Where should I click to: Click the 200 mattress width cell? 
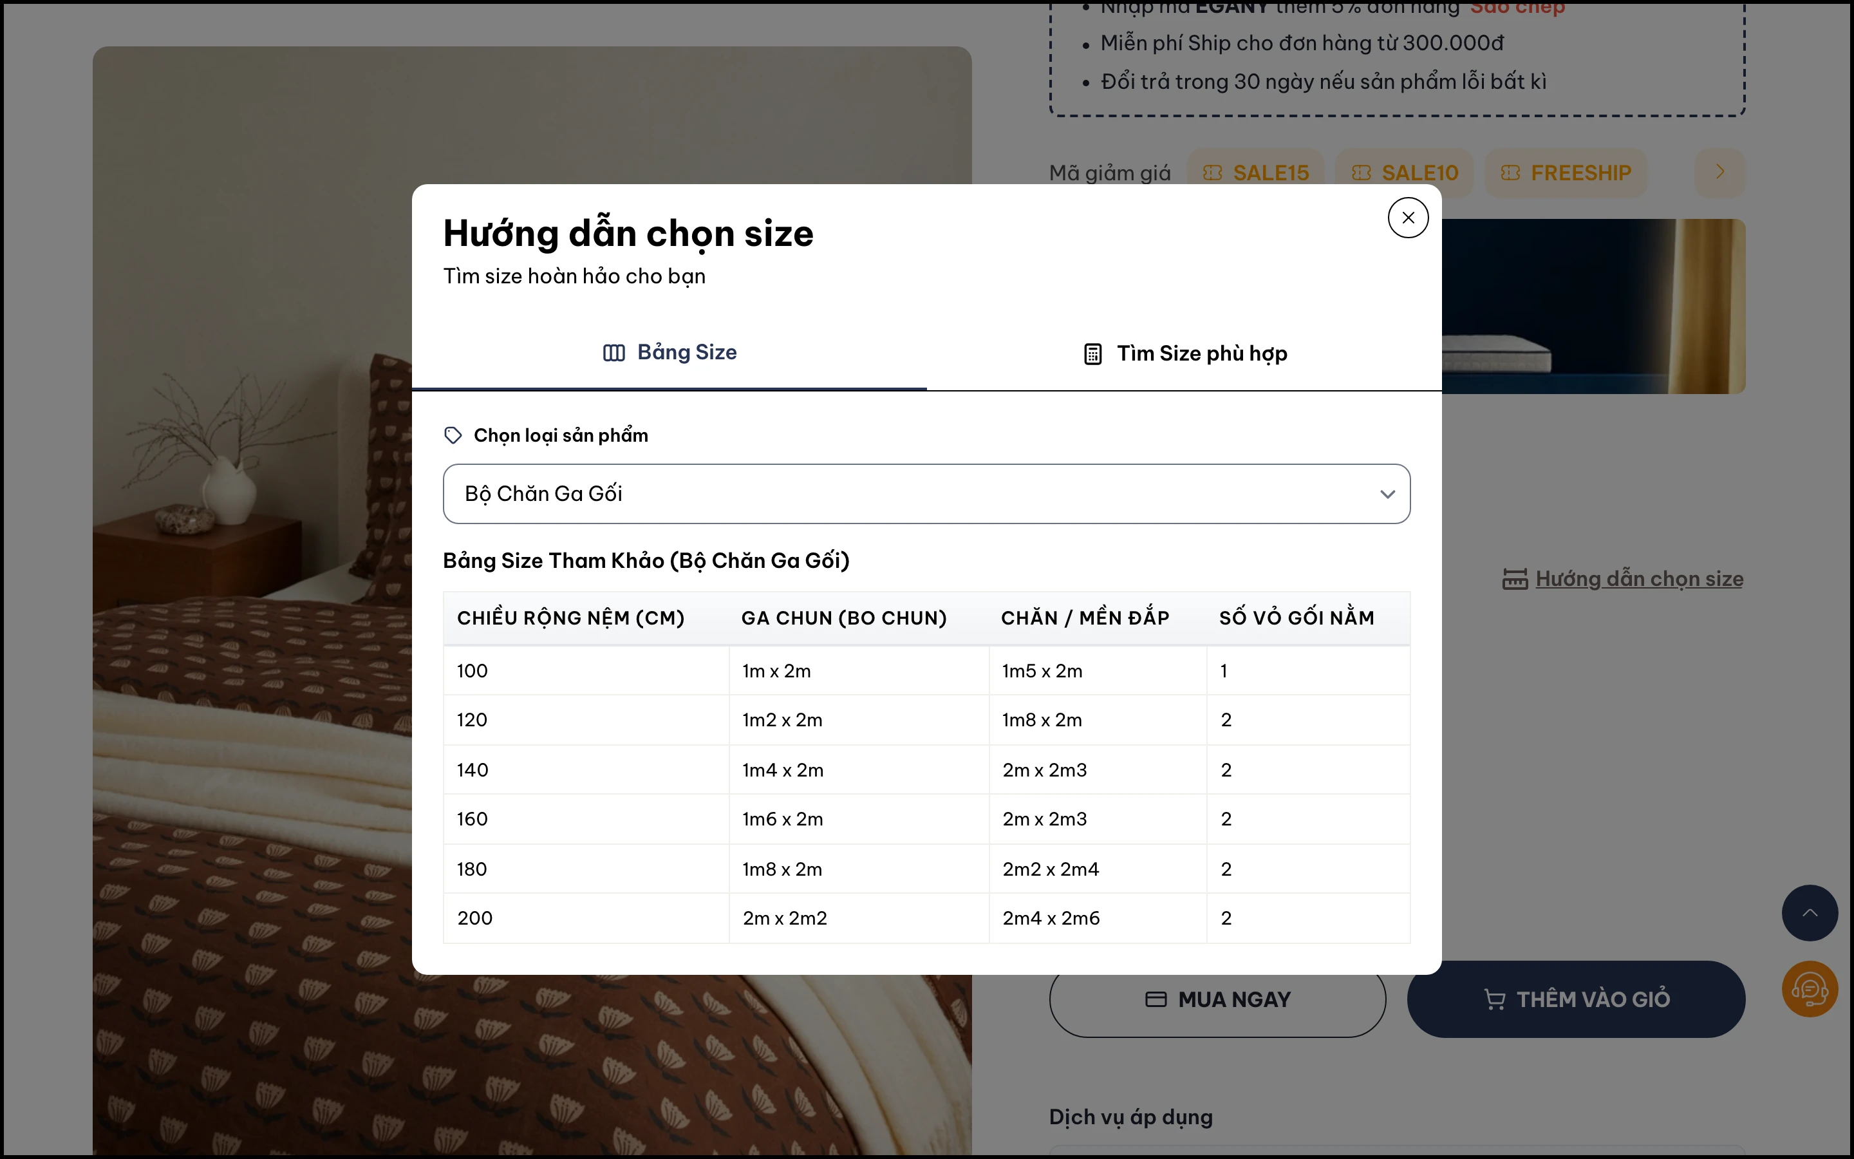click(586, 918)
